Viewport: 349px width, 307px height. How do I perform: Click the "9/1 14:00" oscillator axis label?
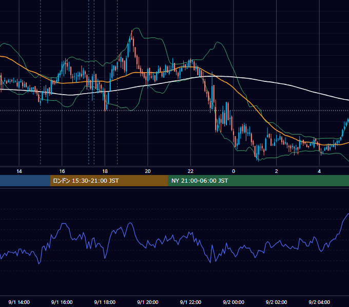pyautogui.click(x=19, y=302)
